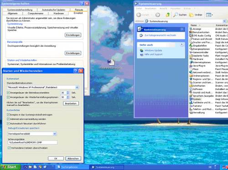Adjust the Betriebssystemliste seconds spinner
228x170 pixels.
[x=68, y=93]
